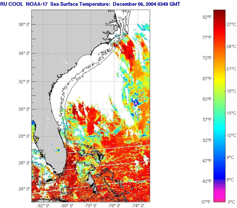This screenshot has height=208, width=237.
Task: Select the 3°C scale label
Action: 232,202
